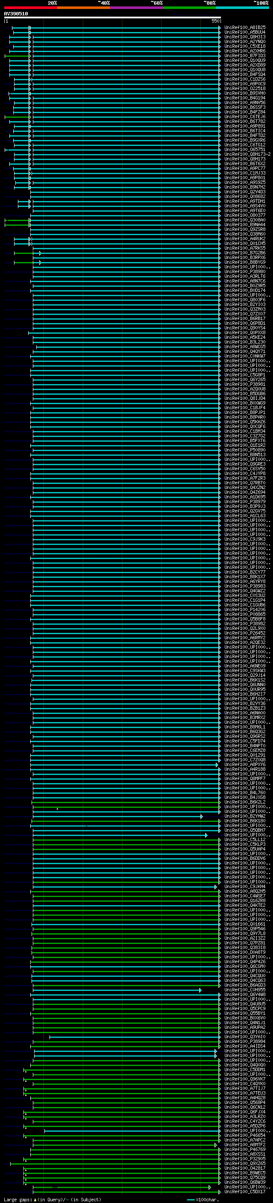273x1203 pixels.
Task: Open hit UniRef100_Q8H3I3
Action: coord(245,37)
